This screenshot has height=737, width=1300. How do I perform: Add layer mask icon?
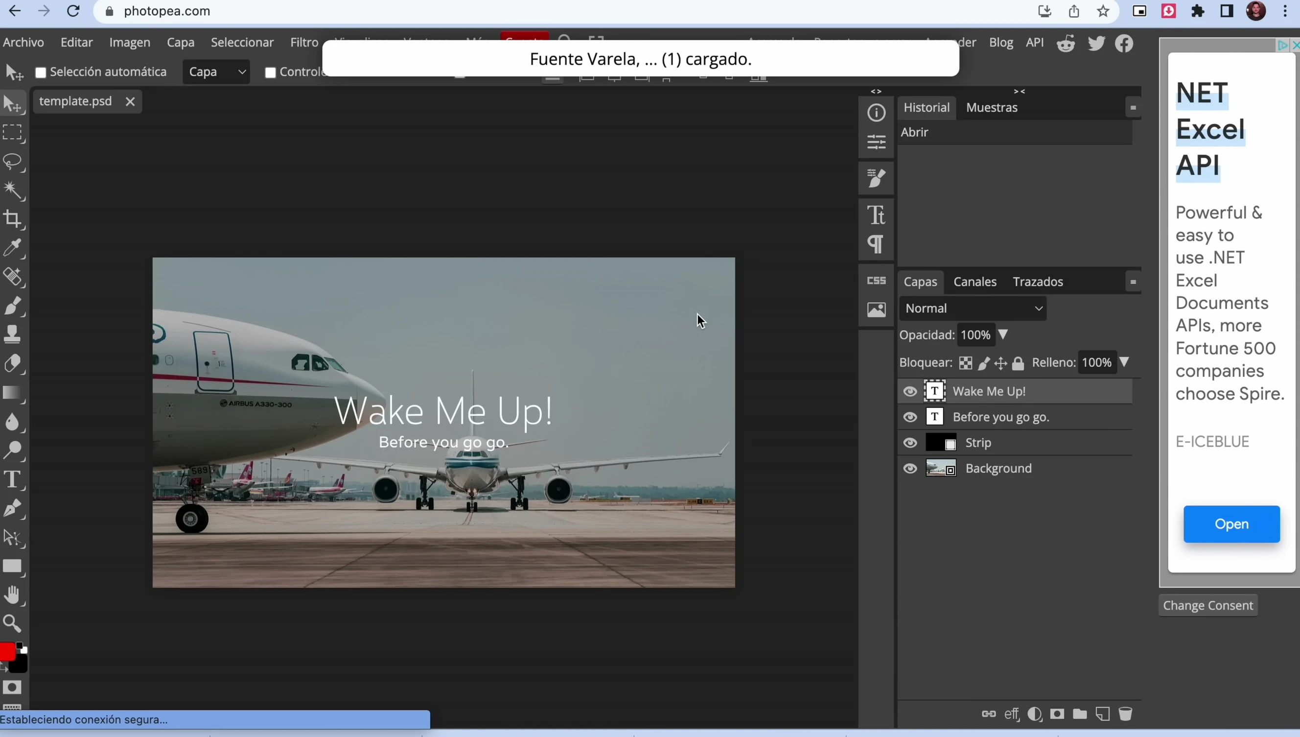click(x=1057, y=714)
